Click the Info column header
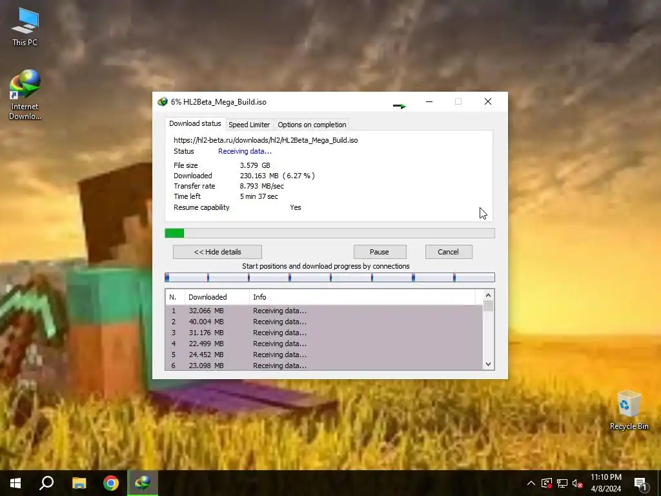This screenshot has width=661, height=496. pos(362,297)
